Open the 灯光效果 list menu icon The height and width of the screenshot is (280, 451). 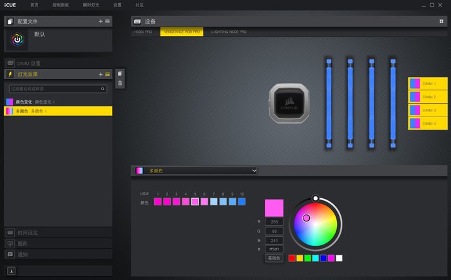(108, 74)
